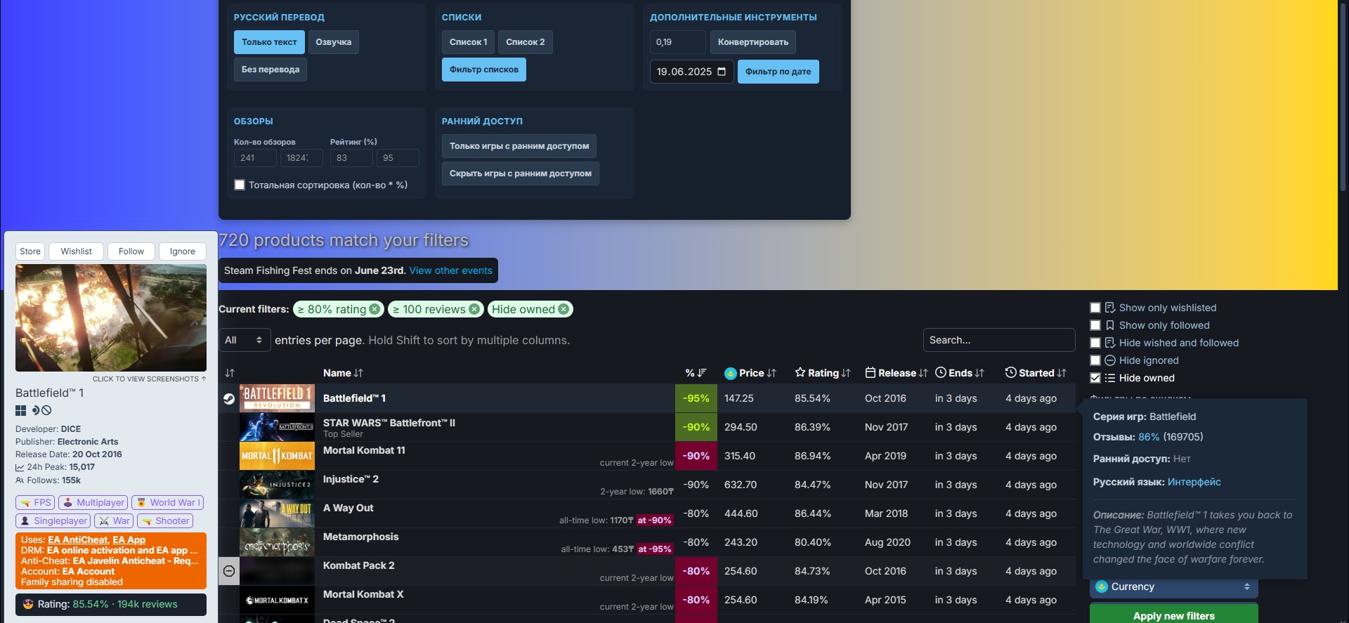Click 'Скрыть игры с ранним доступом'

coord(521,173)
